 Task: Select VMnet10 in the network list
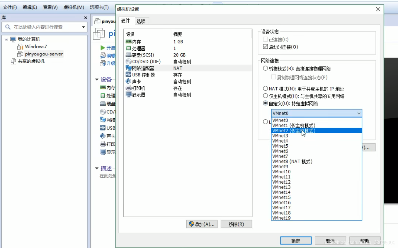point(317,172)
